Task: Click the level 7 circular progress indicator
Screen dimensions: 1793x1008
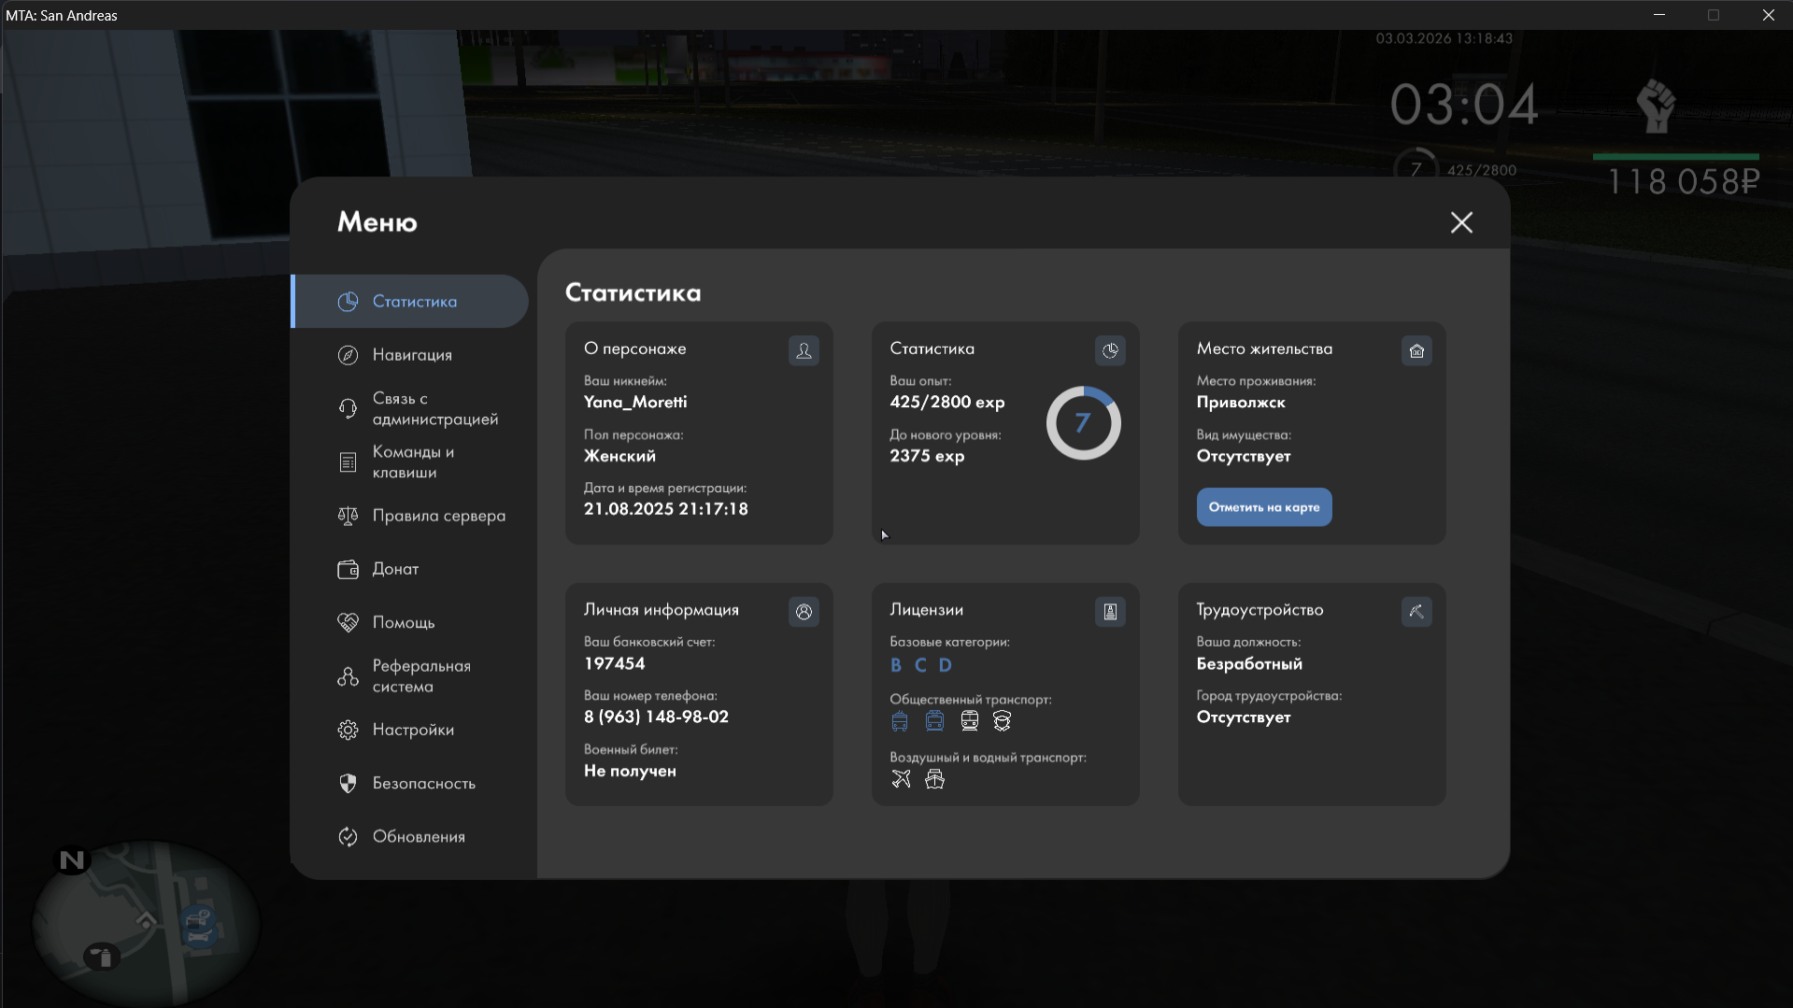Action: coord(1083,423)
